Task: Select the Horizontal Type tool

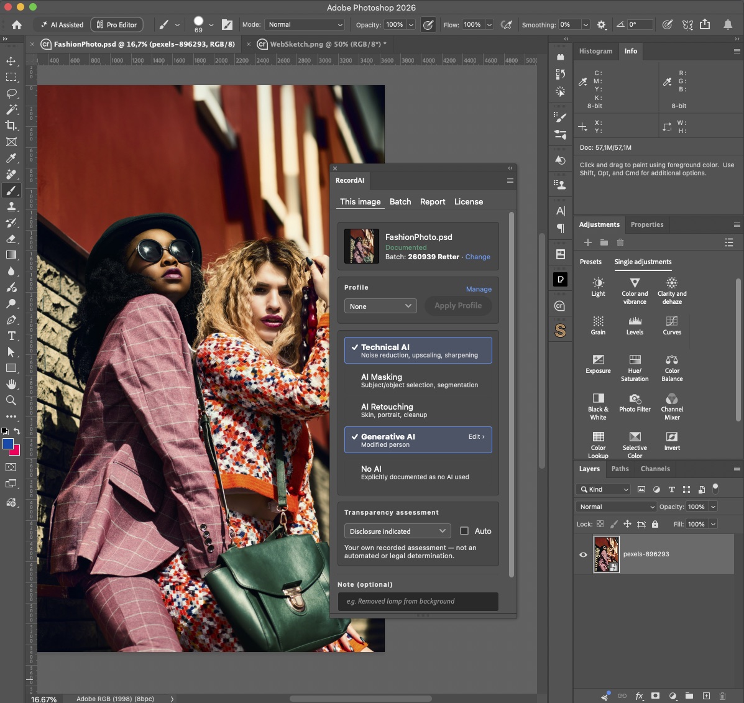Action: [x=11, y=336]
